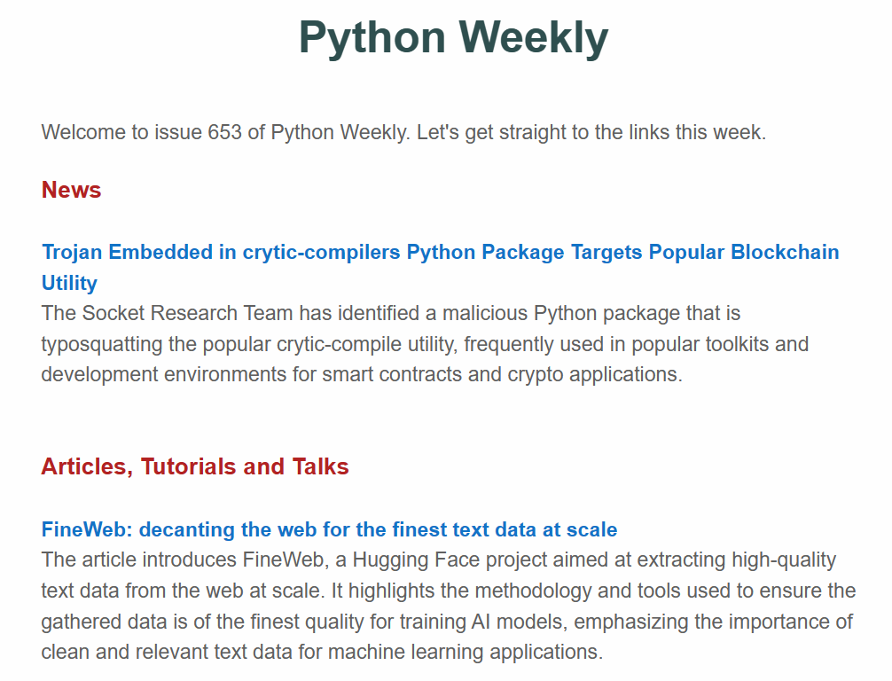892x681 pixels.
Task: Click the Articles, Tutorials and Talks heading
Action: tap(195, 466)
